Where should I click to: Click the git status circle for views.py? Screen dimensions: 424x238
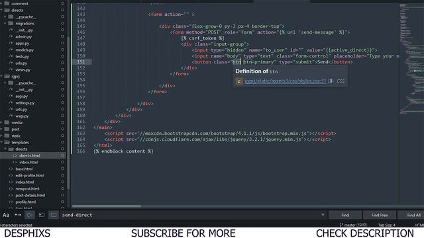coord(62,69)
